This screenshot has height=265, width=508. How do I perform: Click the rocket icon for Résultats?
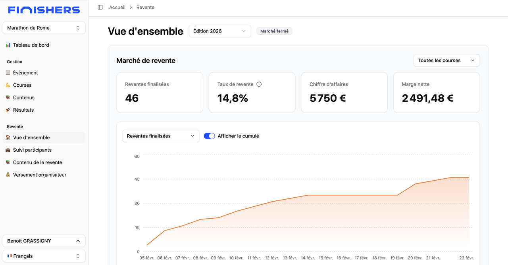coord(8,110)
